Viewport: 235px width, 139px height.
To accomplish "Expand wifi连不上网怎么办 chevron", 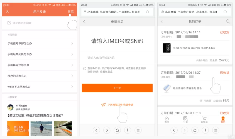I will (x=72, y=87).
